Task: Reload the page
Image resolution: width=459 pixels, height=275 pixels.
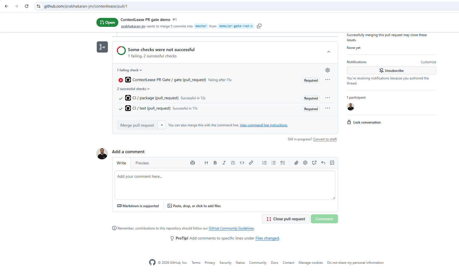Action: click(x=27, y=6)
